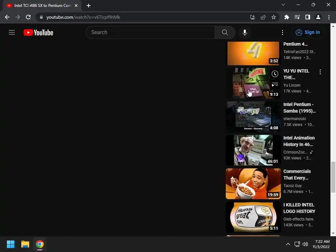Start voice search with microphone

click(245, 32)
